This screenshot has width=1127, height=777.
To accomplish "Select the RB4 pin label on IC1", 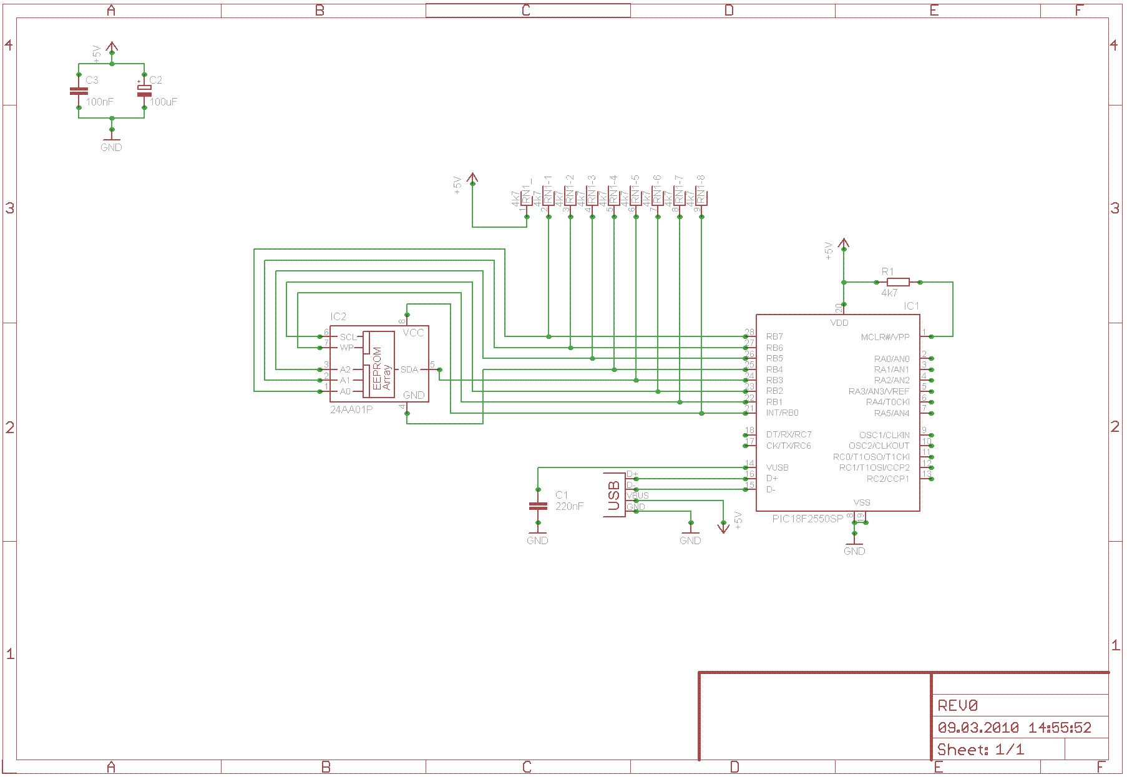I will (x=774, y=369).
